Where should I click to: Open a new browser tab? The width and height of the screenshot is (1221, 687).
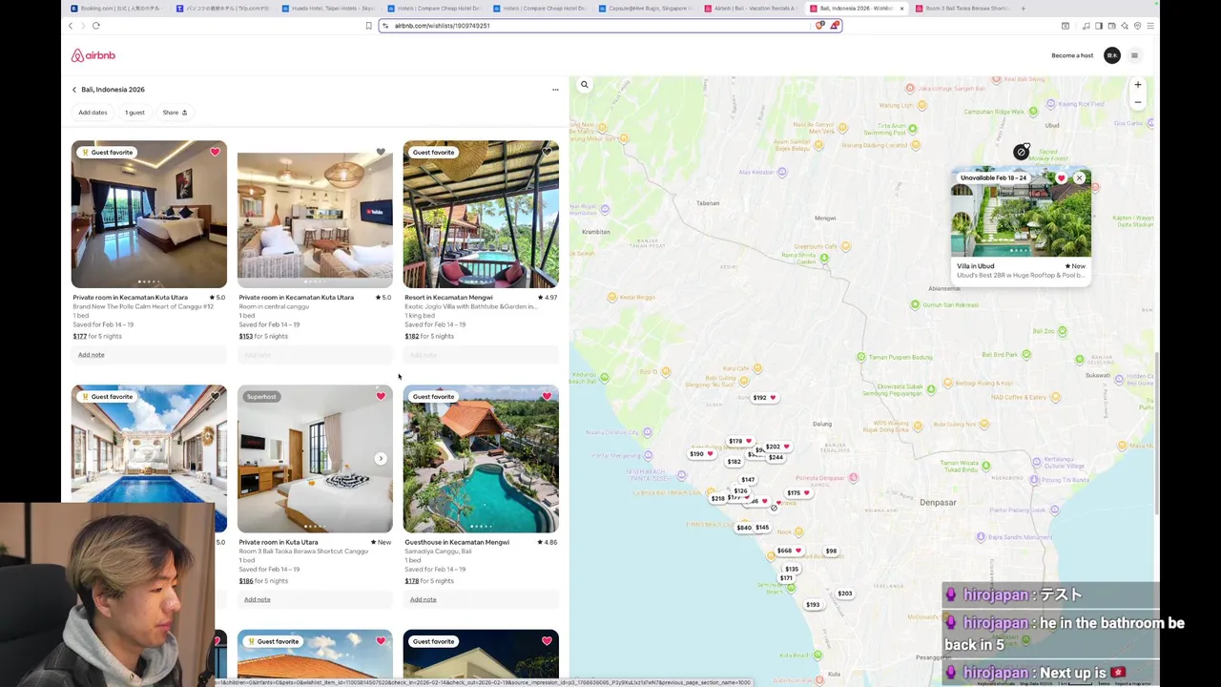point(1023,9)
